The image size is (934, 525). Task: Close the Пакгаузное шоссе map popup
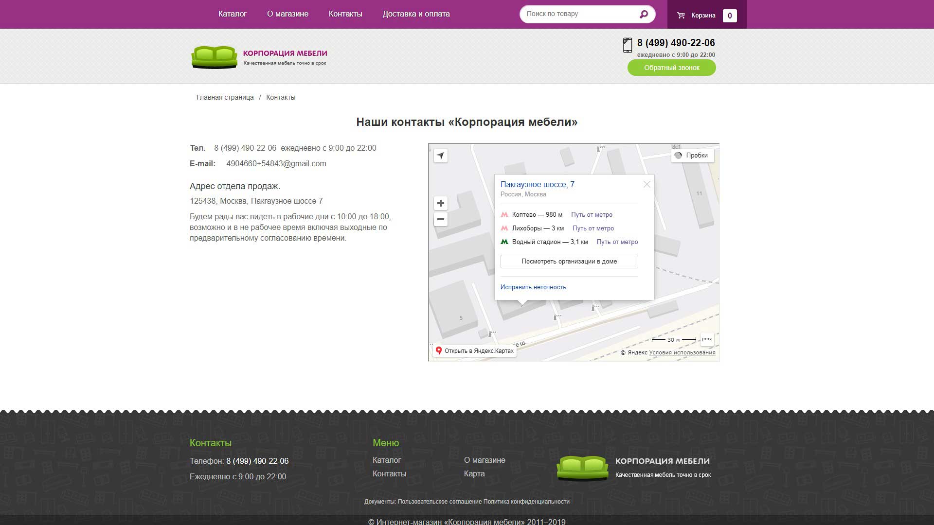[647, 184]
